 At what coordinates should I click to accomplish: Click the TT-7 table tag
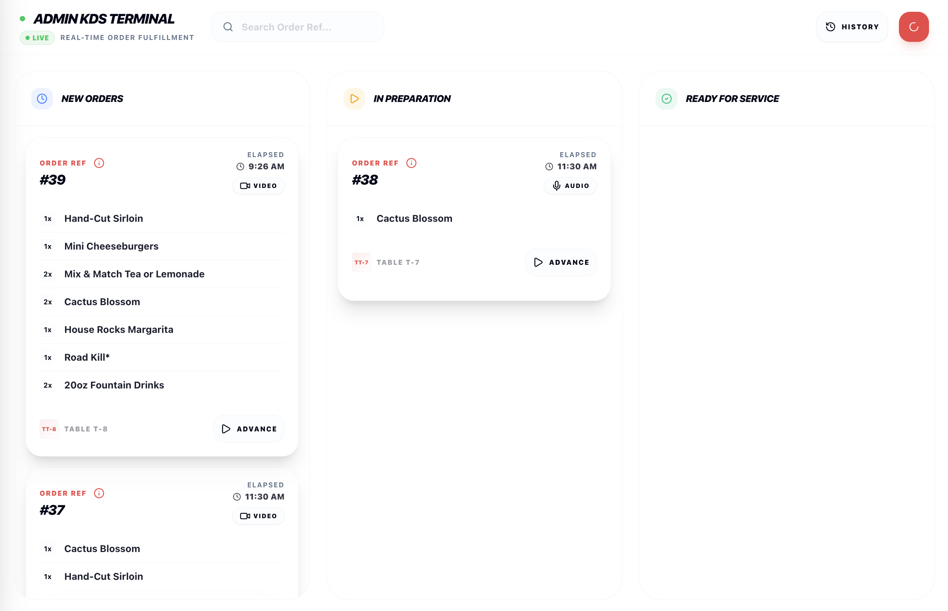pyautogui.click(x=361, y=262)
